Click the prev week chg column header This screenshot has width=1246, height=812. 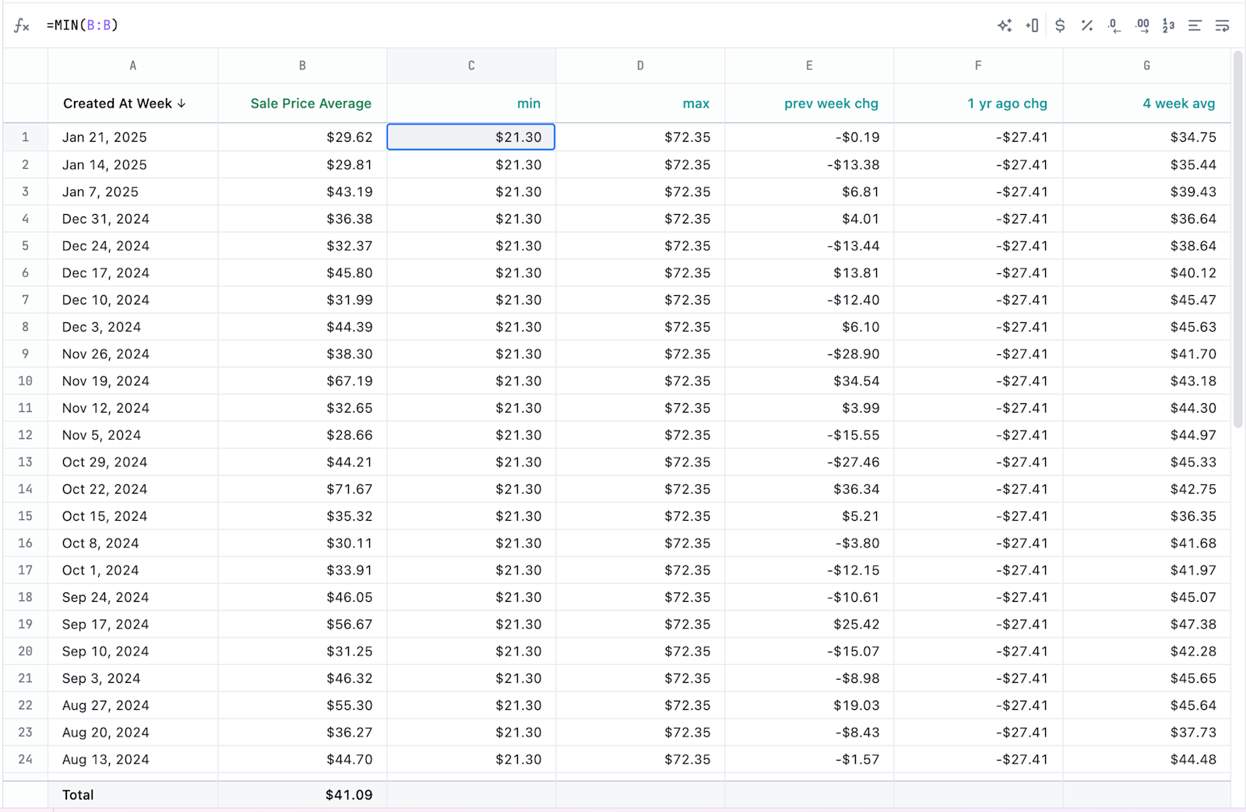pyautogui.click(x=830, y=103)
